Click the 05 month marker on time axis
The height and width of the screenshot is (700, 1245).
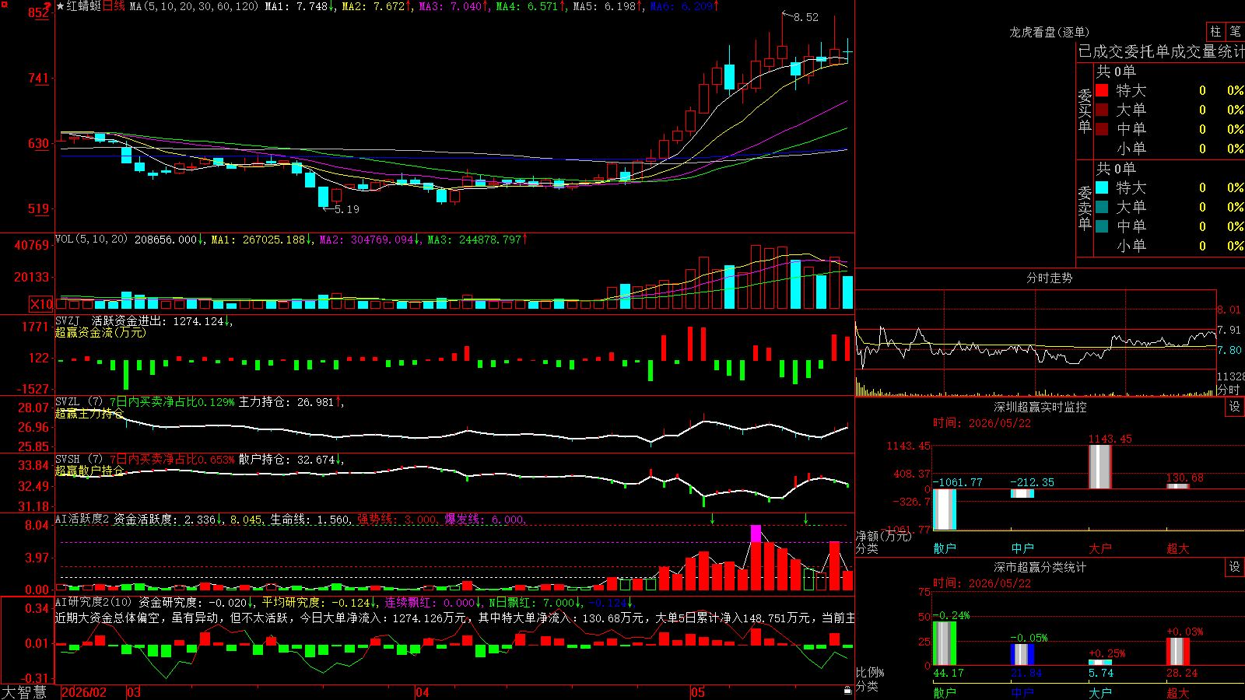click(698, 692)
